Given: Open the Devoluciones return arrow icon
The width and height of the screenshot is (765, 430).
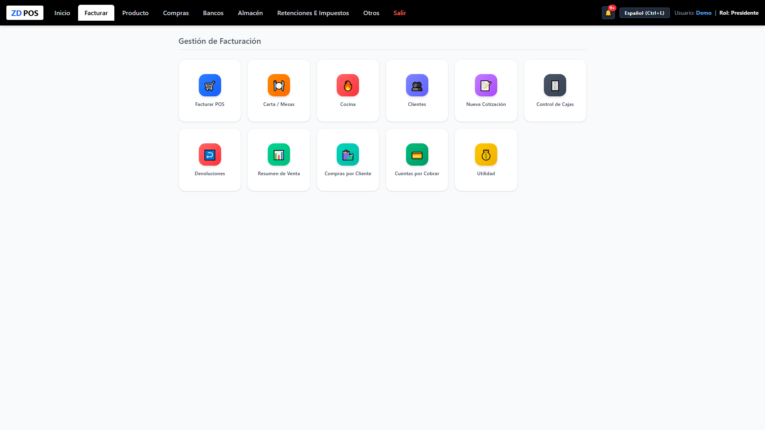Looking at the screenshot, I should click(x=210, y=154).
